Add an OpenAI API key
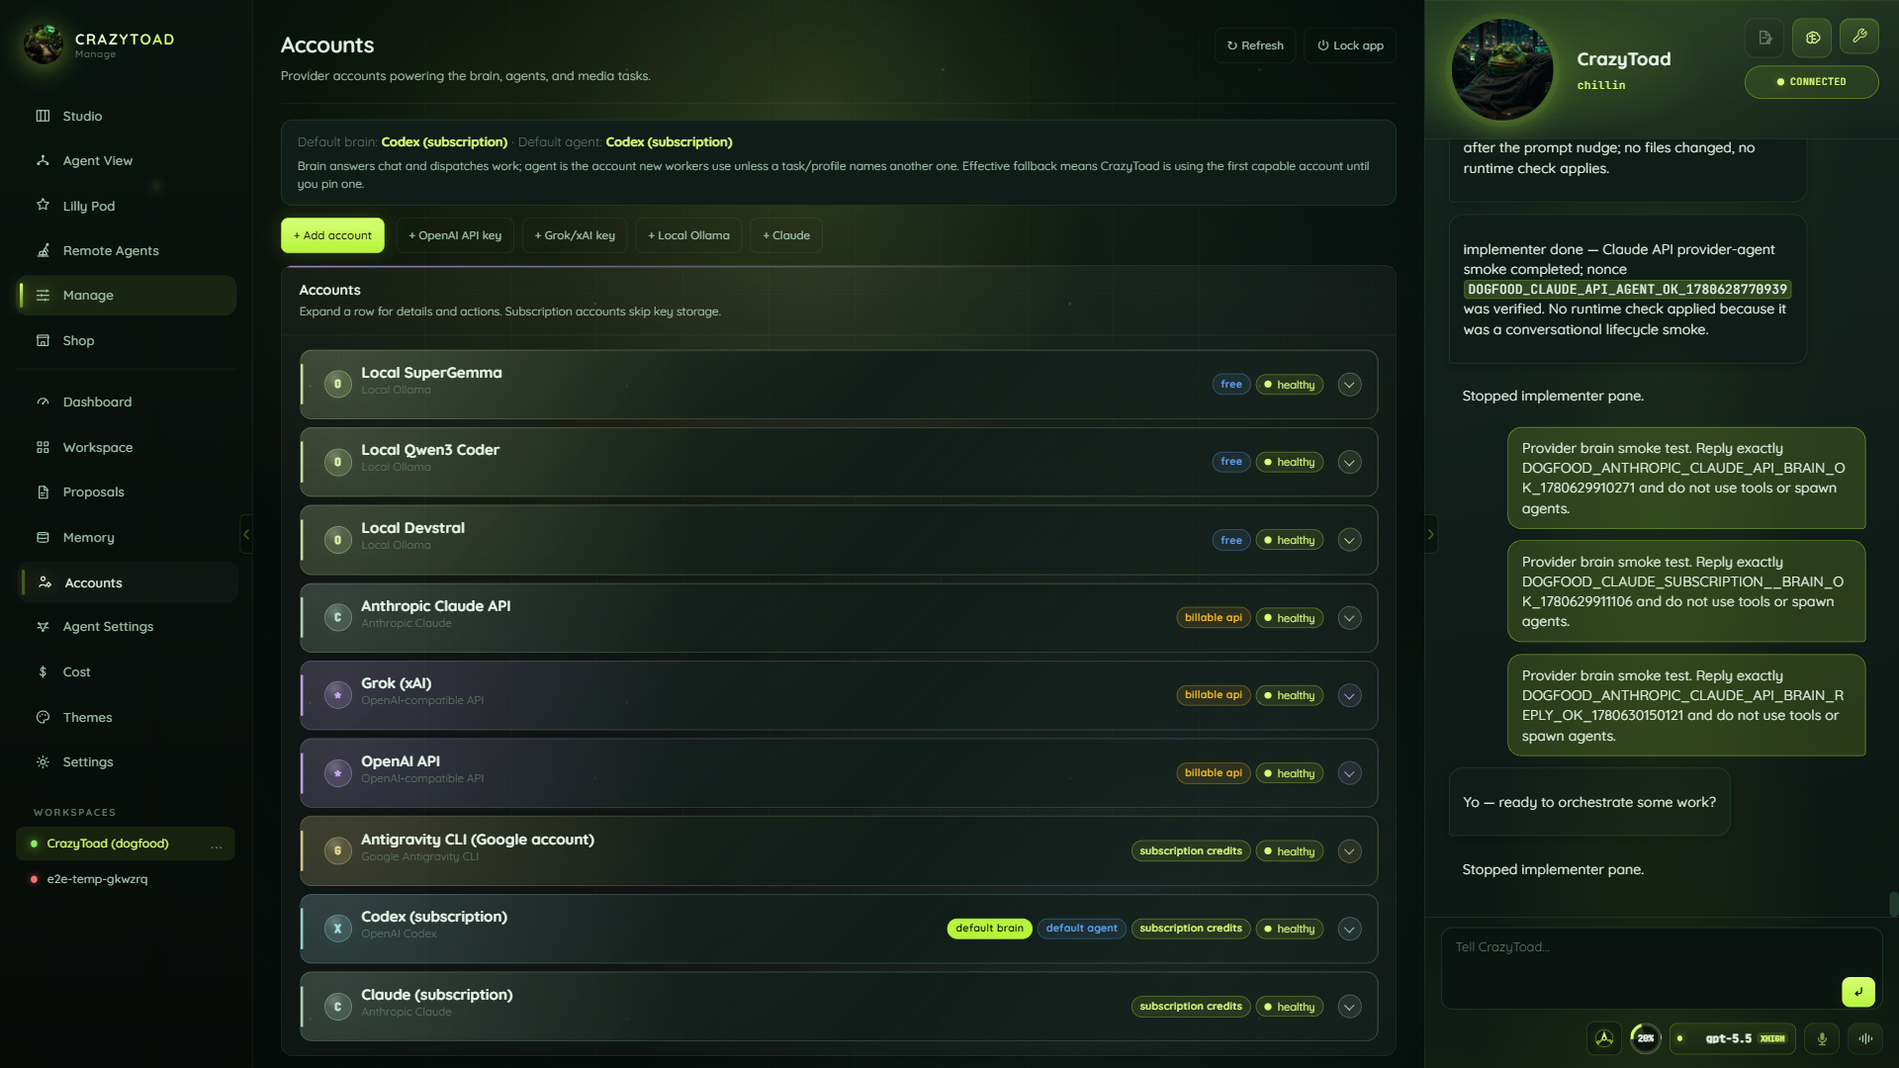The image size is (1899, 1068). [455, 235]
